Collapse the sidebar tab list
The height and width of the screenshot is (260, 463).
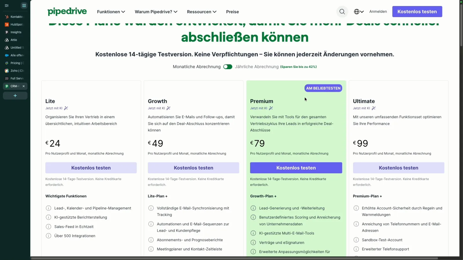[x=7, y=5]
